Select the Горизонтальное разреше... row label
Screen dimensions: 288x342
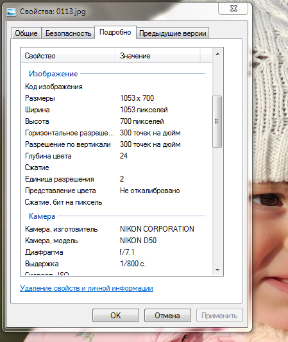(x=69, y=133)
